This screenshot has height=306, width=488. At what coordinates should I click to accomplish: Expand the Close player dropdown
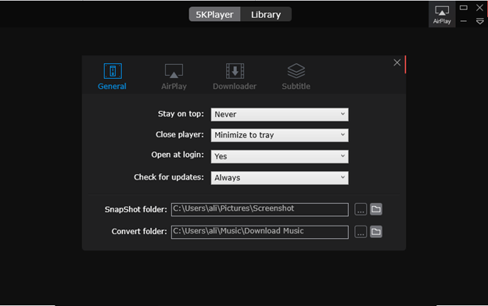(x=279, y=135)
